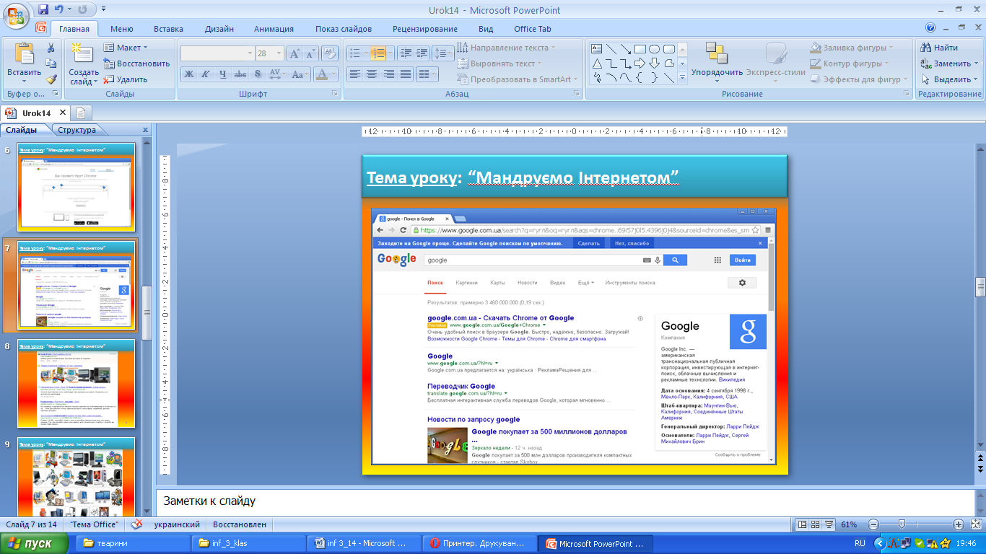Switch to the Анимация tab
This screenshot has width=986, height=554.
[x=274, y=29]
